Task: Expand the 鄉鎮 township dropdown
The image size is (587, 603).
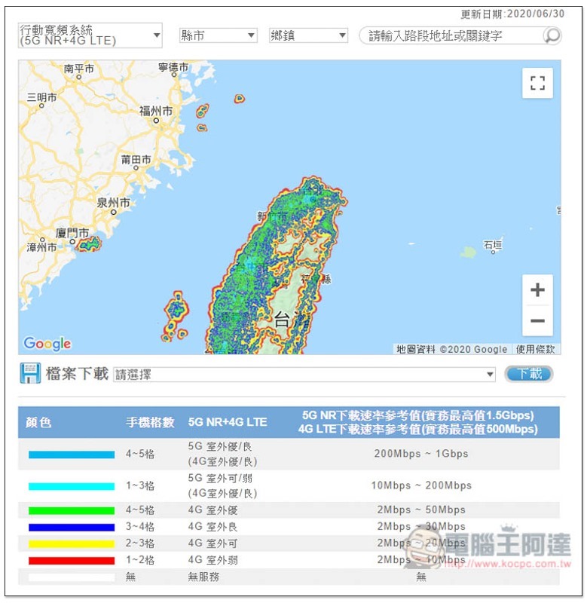Action: pos(308,35)
